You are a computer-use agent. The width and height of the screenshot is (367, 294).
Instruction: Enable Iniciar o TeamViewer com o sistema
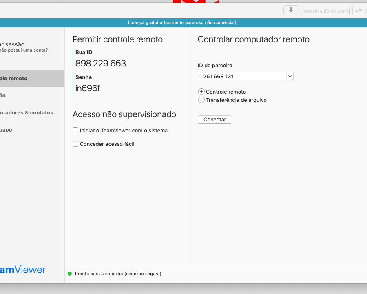click(75, 130)
